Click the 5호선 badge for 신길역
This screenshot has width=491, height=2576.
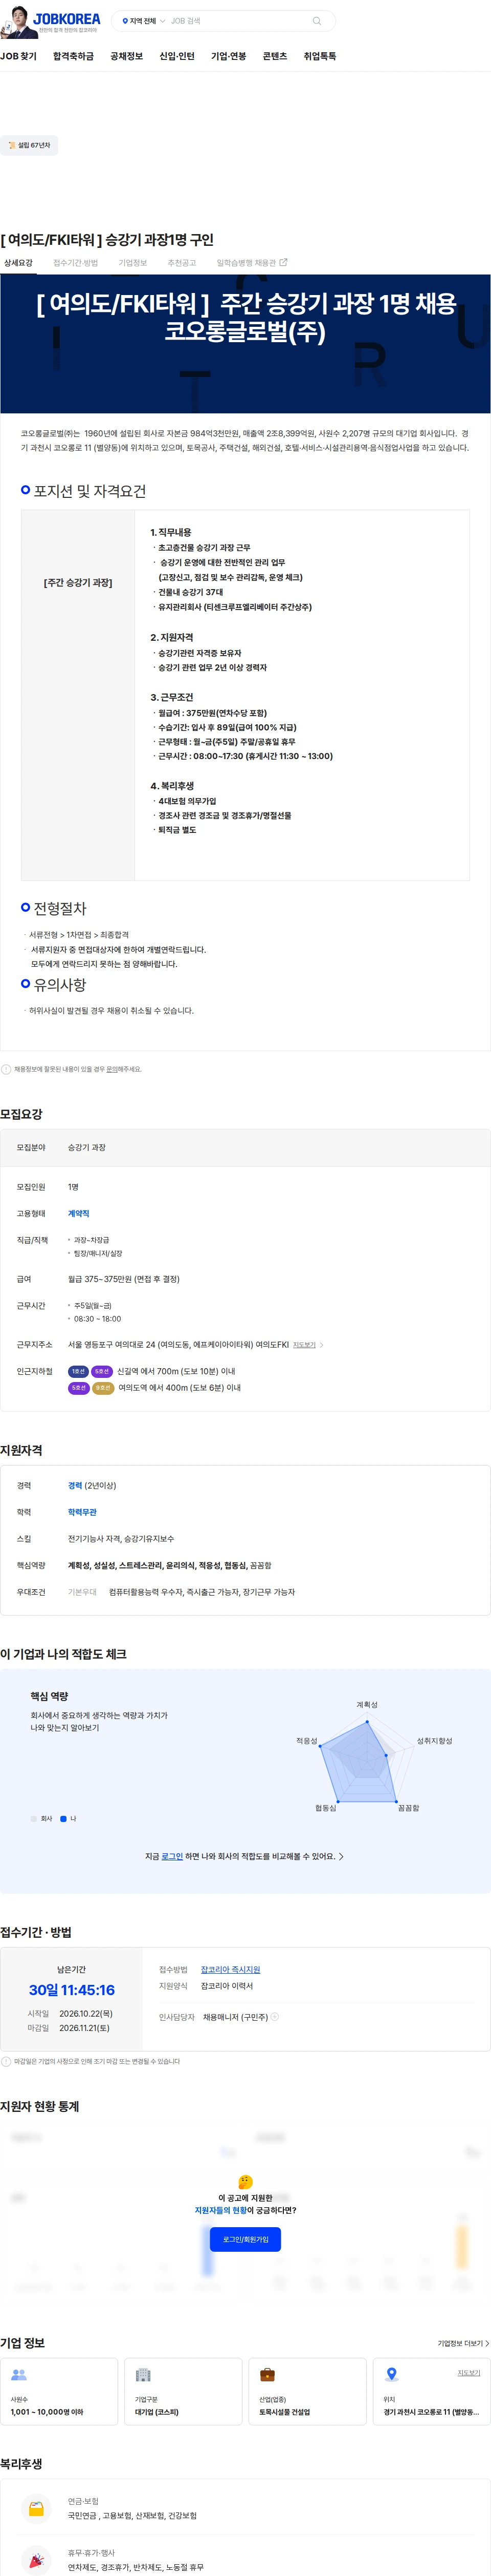pos(102,1371)
